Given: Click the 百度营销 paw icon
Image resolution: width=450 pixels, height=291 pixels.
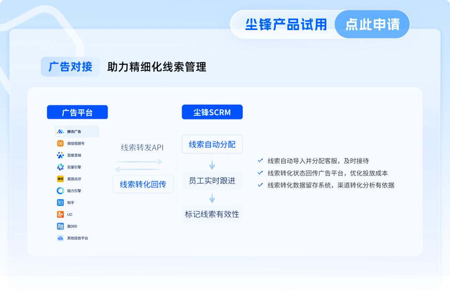Looking at the screenshot, I should pos(60,155).
